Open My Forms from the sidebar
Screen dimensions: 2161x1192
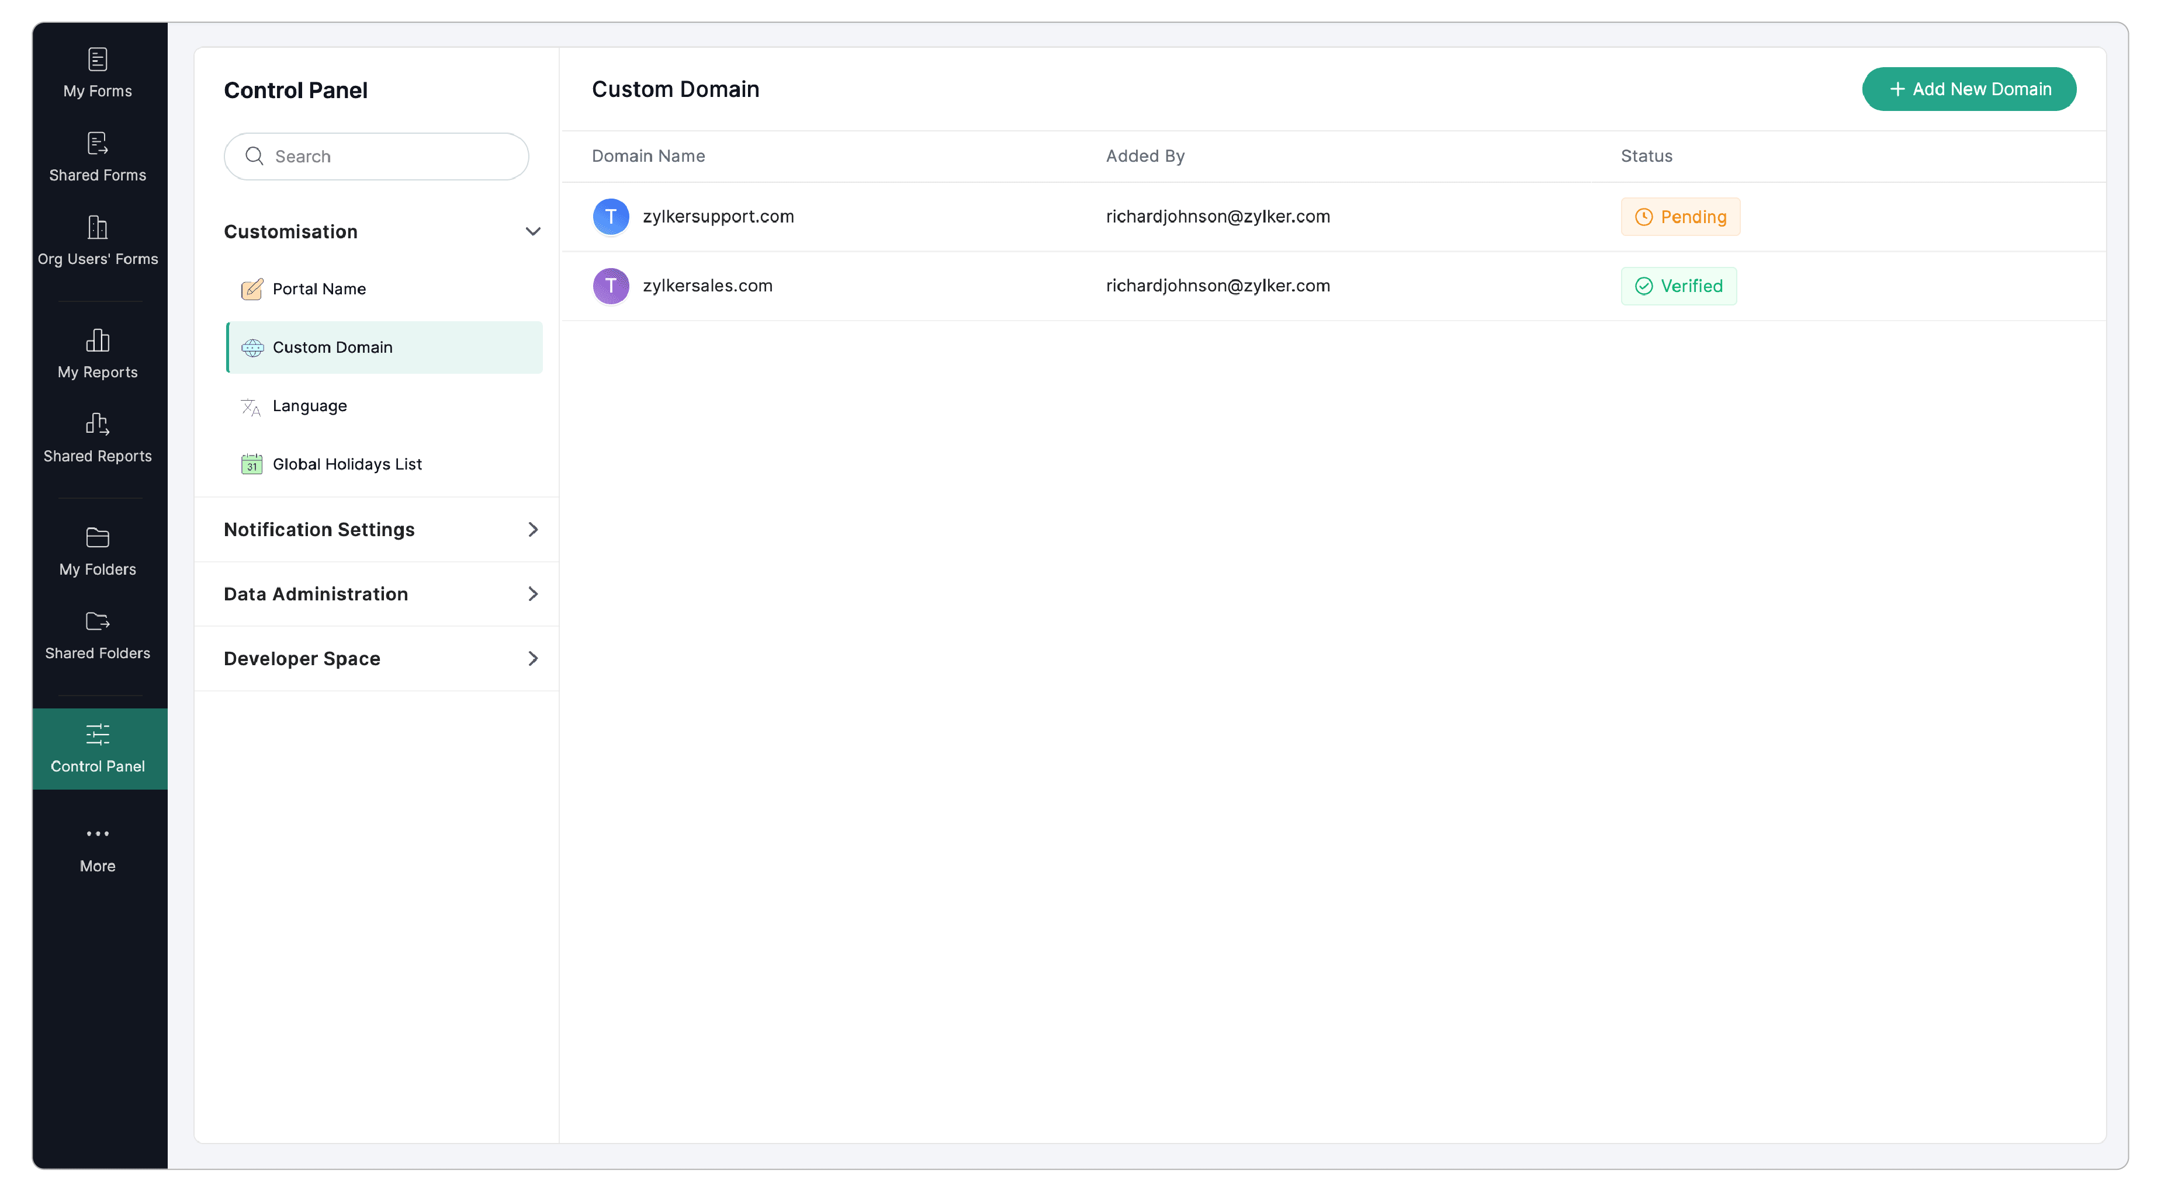coord(98,72)
